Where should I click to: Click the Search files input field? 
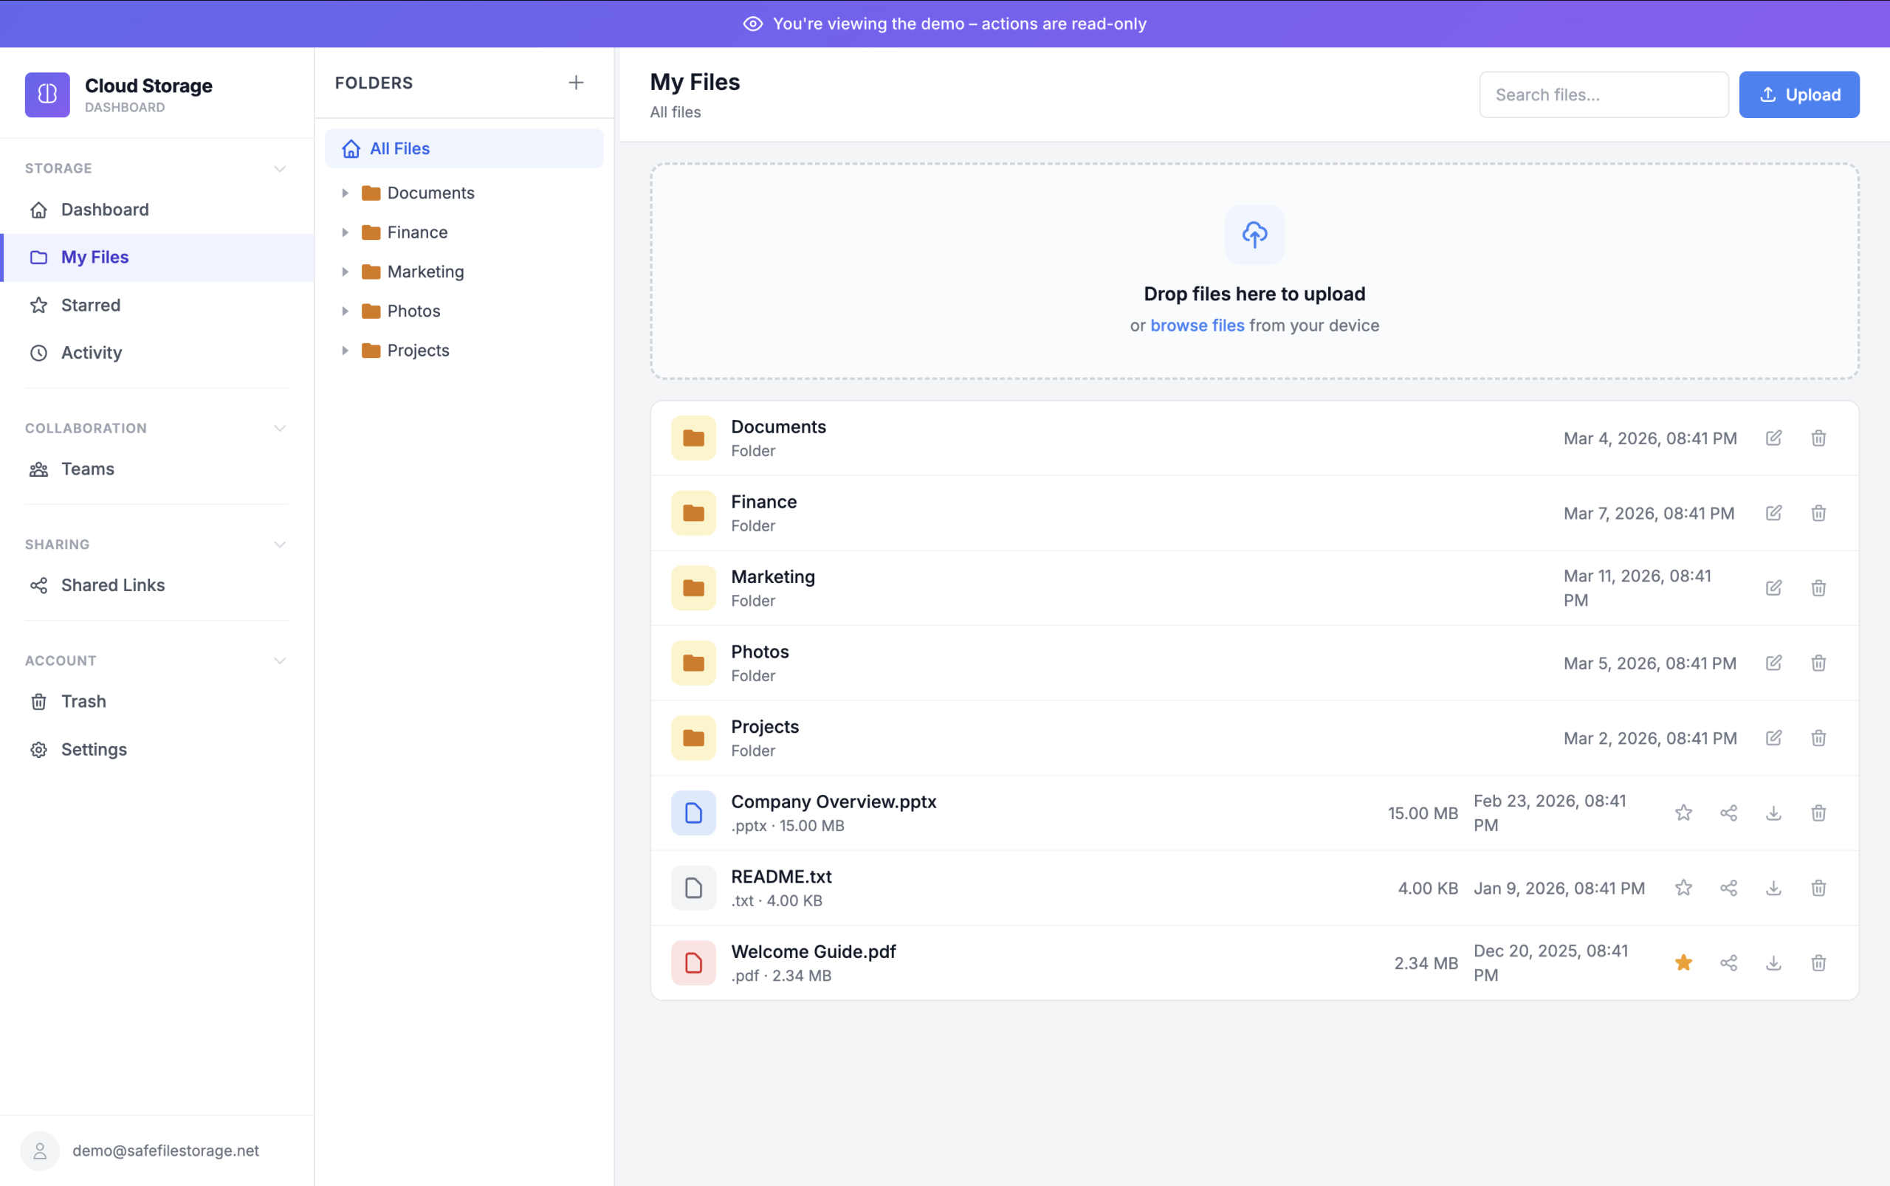pyautogui.click(x=1603, y=95)
